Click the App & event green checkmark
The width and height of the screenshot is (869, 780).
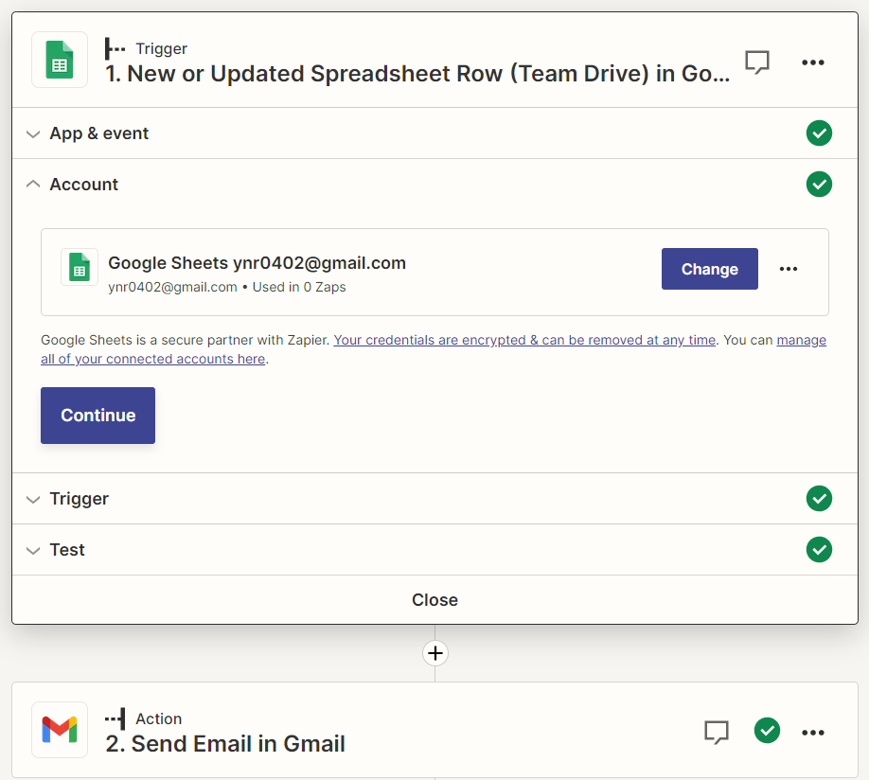click(819, 133)
